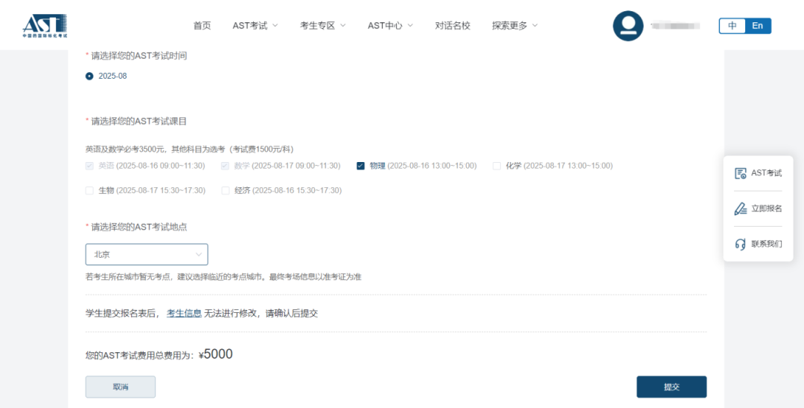Screen dimensions: 804x408
Task: Click AST考试 label in side panel
Action: (767, 173)
